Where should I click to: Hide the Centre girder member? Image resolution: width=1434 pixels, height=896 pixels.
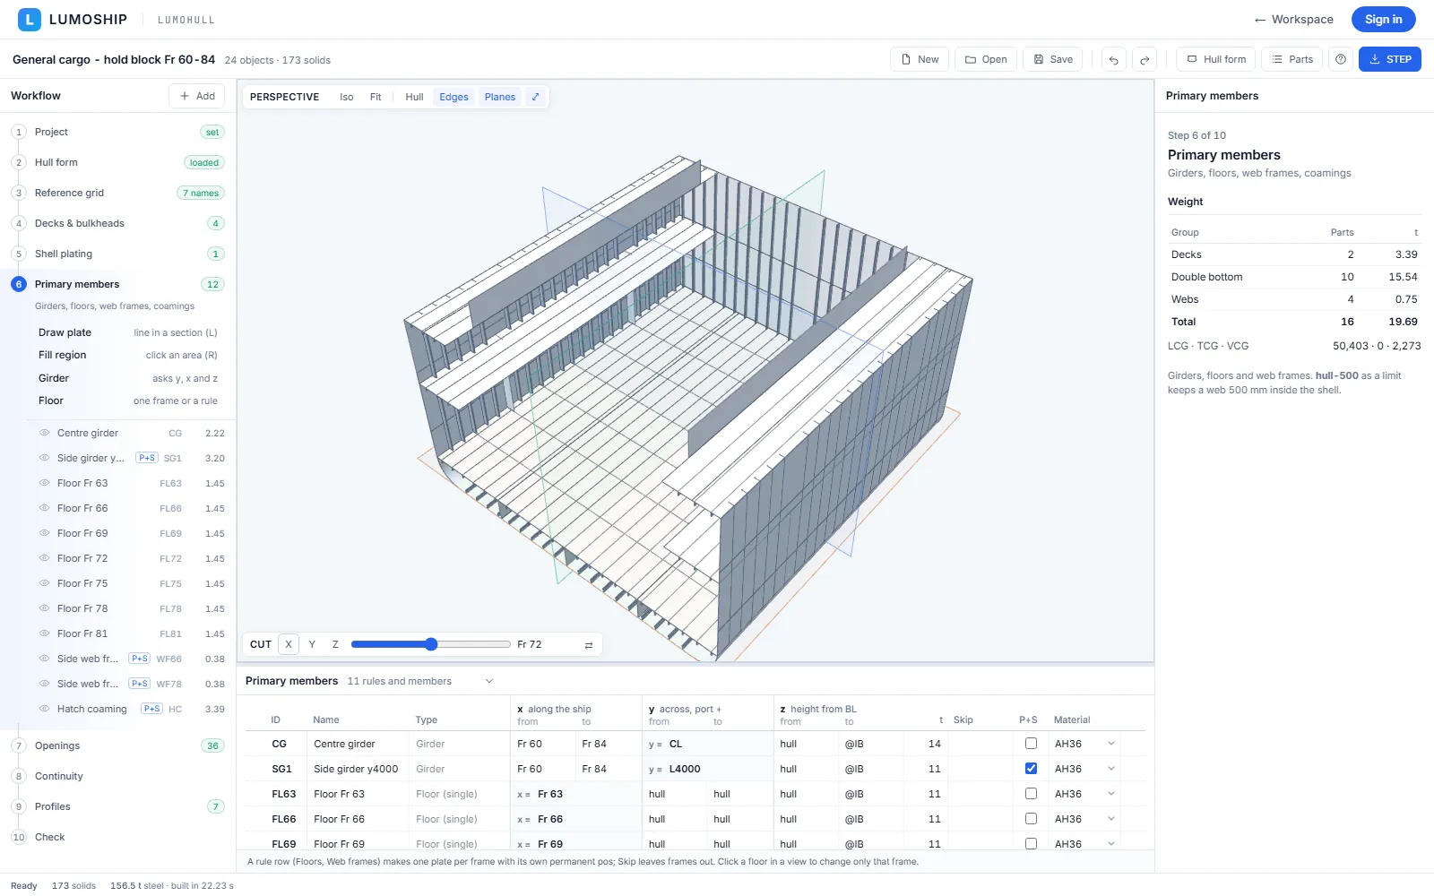pyautogui.click(x=44, y=433)
